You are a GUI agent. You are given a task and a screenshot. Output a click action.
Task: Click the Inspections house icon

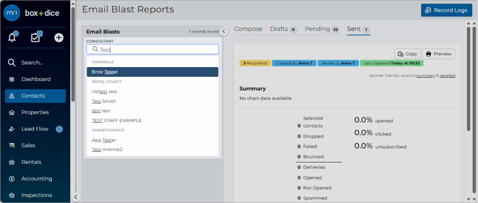click(12, 195)
